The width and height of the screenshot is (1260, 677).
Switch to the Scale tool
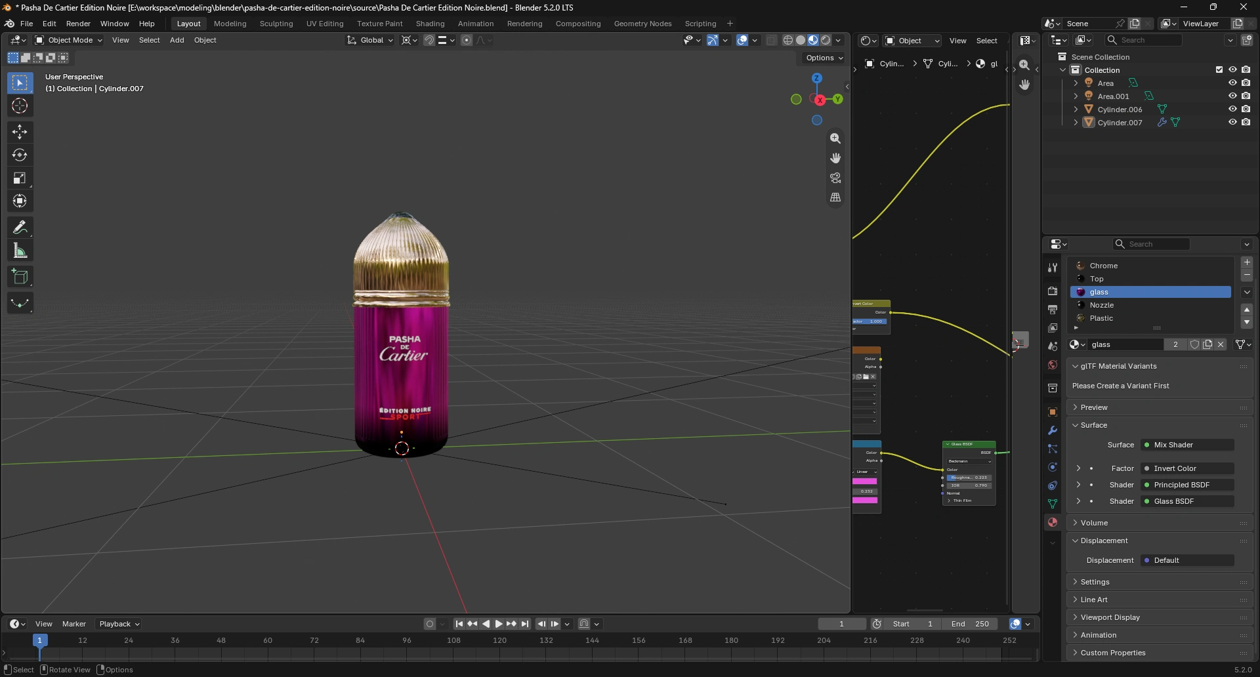[20, 178]
